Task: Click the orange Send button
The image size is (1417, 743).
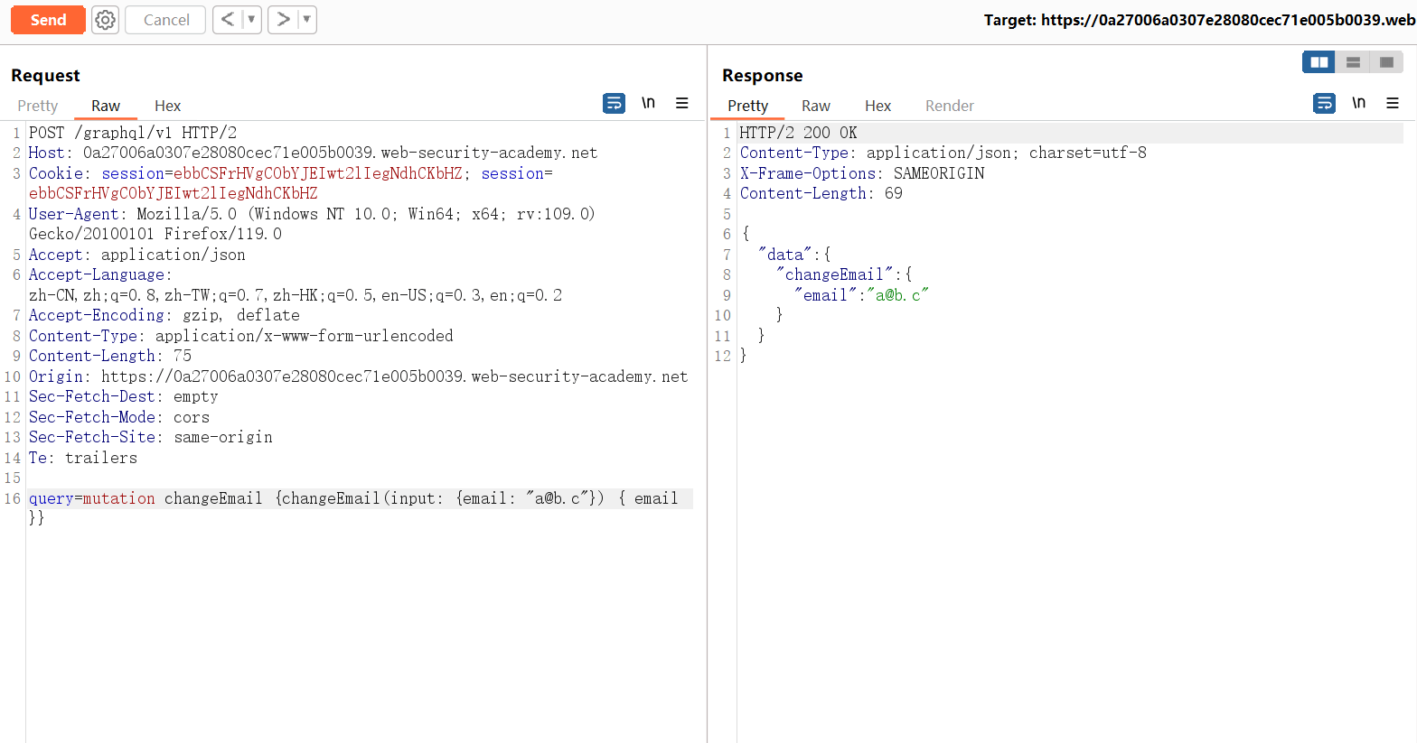Action: pos(48,20)
